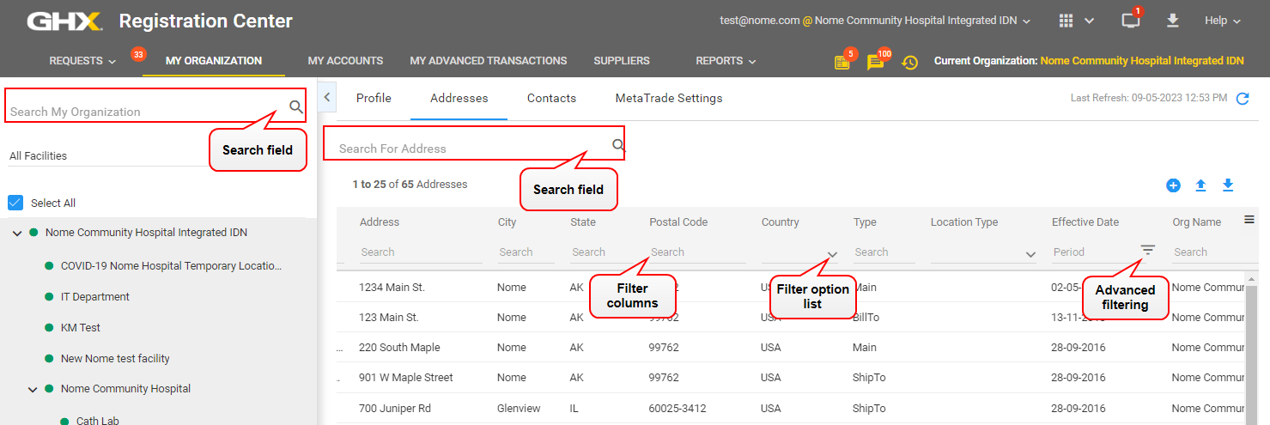Click the GHX logo
Screen dimensions: 1270x425
(x=64, y=21)
